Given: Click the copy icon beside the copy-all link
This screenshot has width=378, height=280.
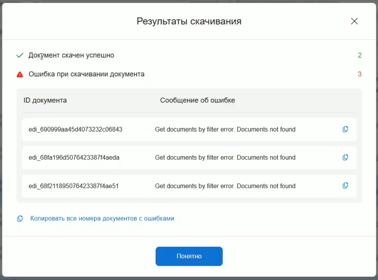Looking at the screenshot, I should pyautogui.click(x=20, y=219).
